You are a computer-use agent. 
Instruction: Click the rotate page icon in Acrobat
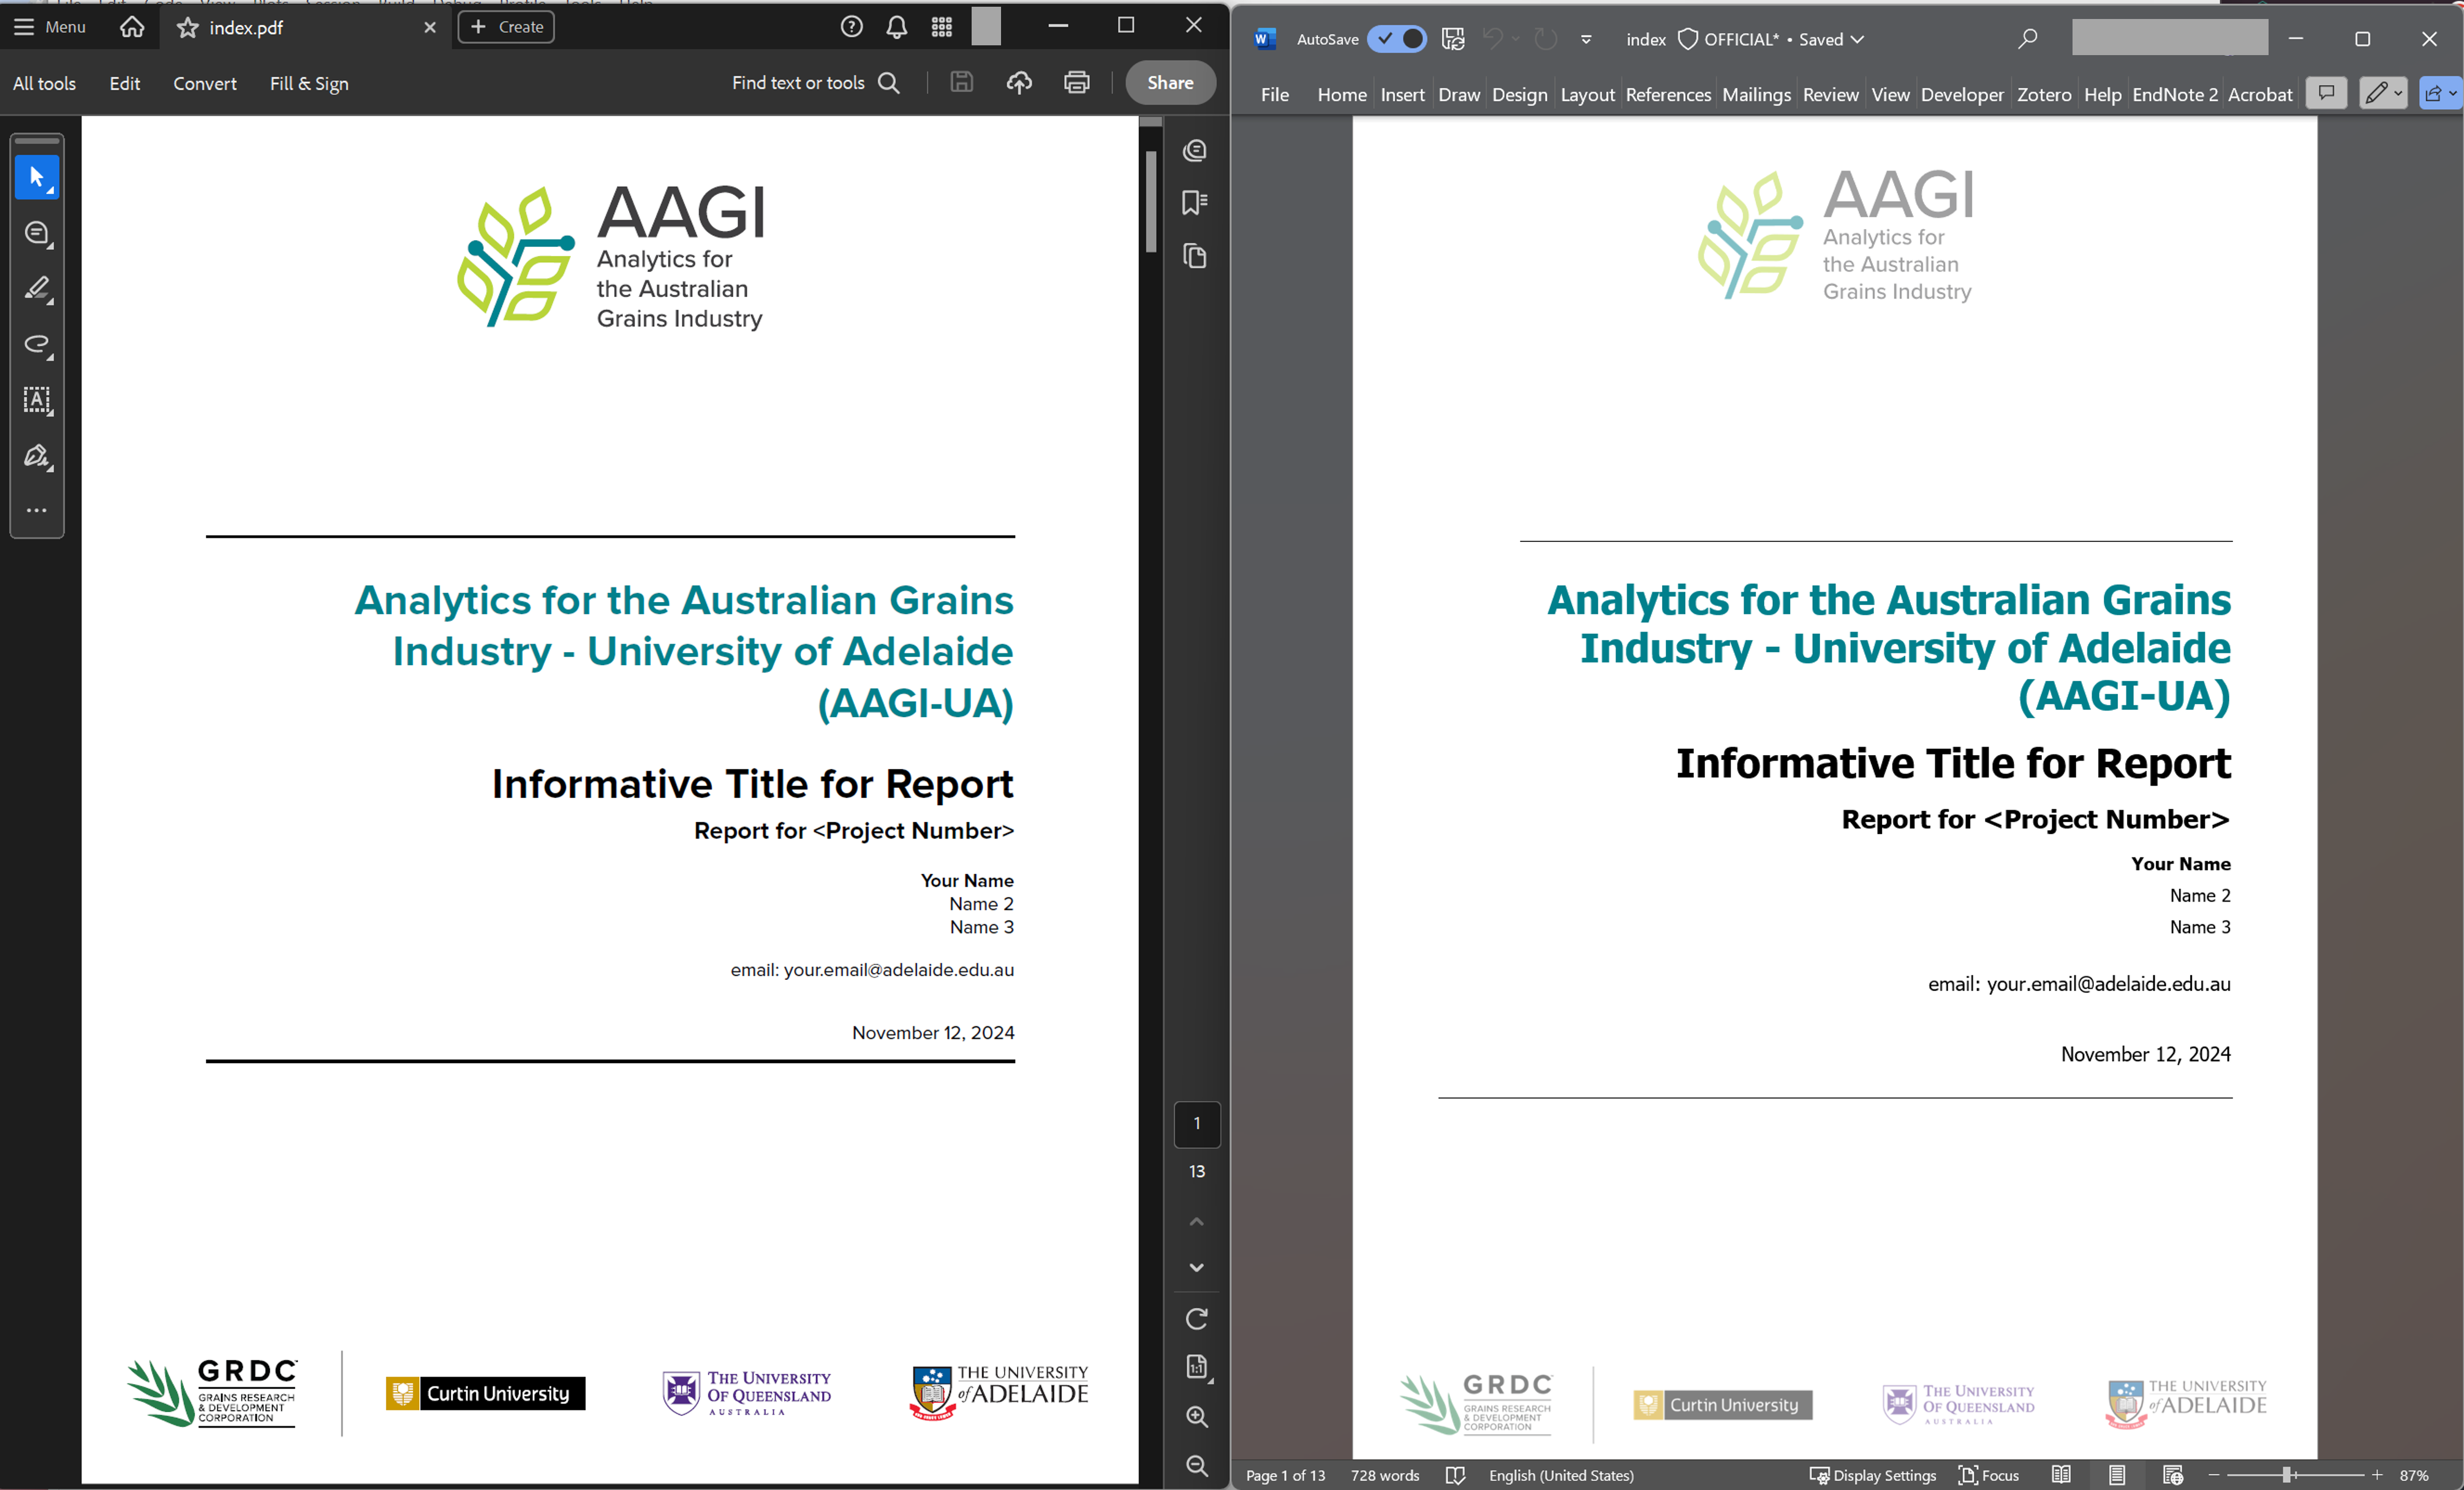click(1196, 1319)
